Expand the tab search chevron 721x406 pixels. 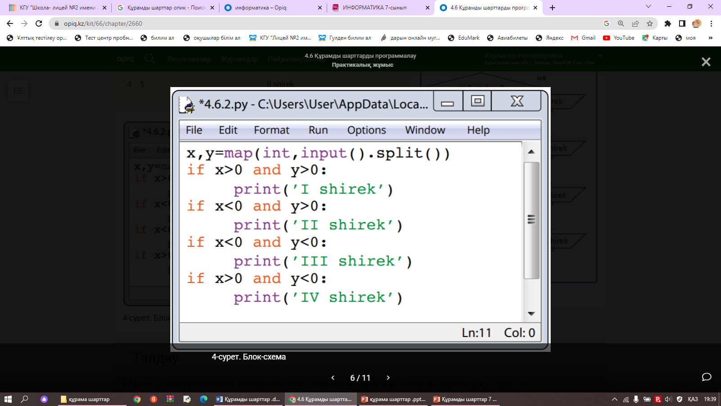648,7
